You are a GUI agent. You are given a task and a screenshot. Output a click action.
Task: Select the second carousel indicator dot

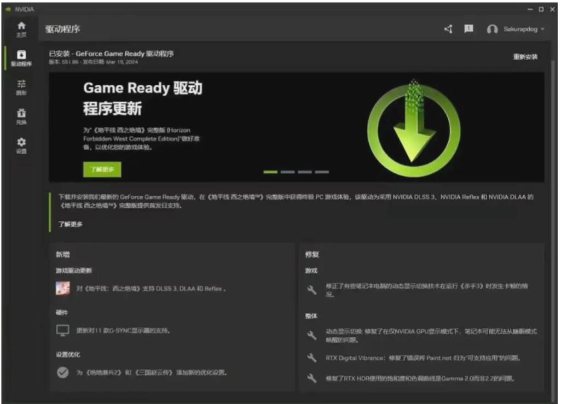tap(287, 171)
